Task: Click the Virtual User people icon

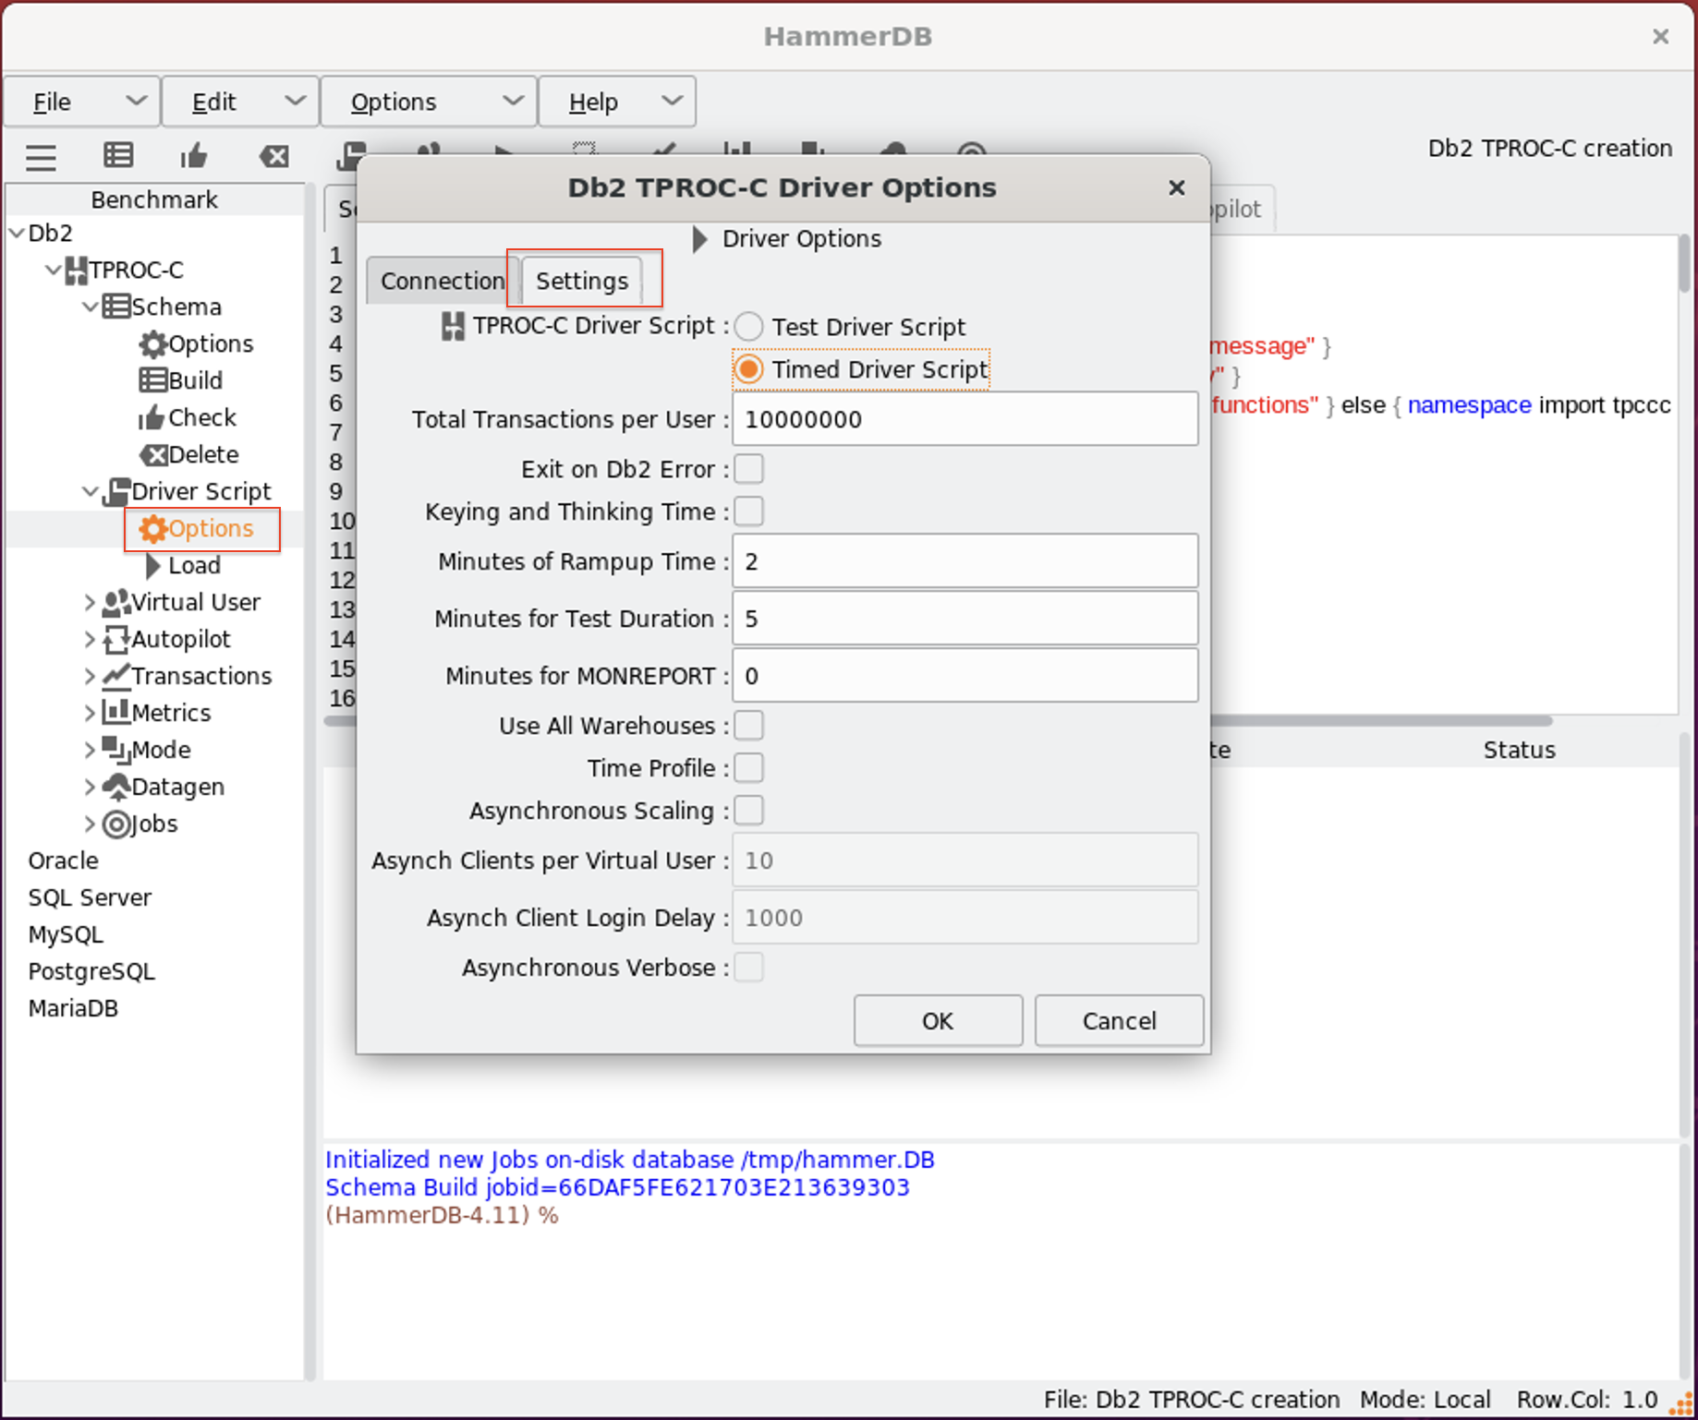Action: tap(115, 602)
